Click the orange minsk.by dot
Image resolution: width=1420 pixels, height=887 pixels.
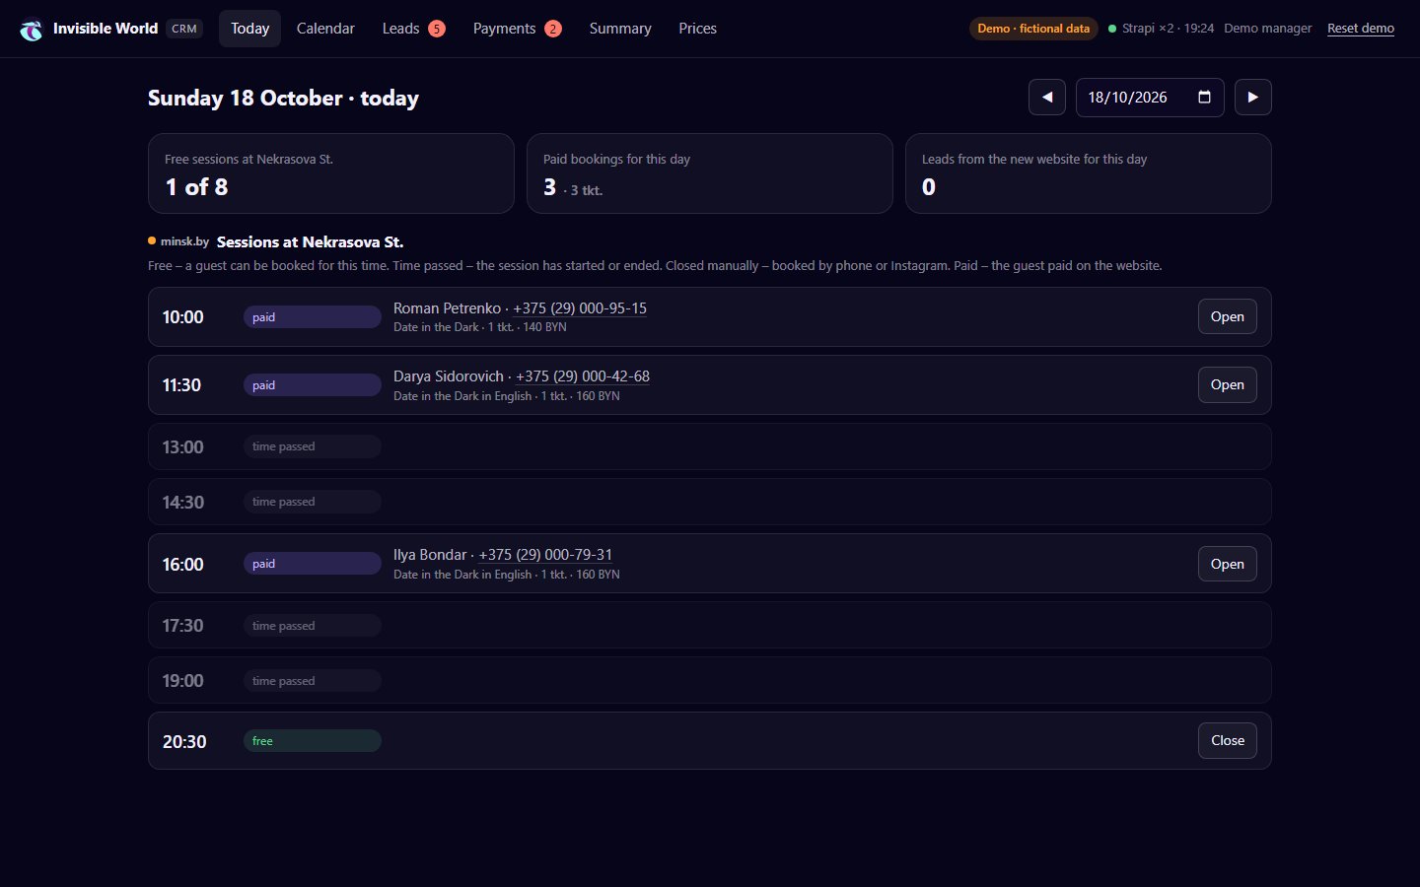coord(152,240)
